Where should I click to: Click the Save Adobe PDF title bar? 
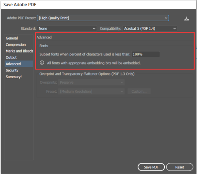pyautogui.click(x=98, y=5)
